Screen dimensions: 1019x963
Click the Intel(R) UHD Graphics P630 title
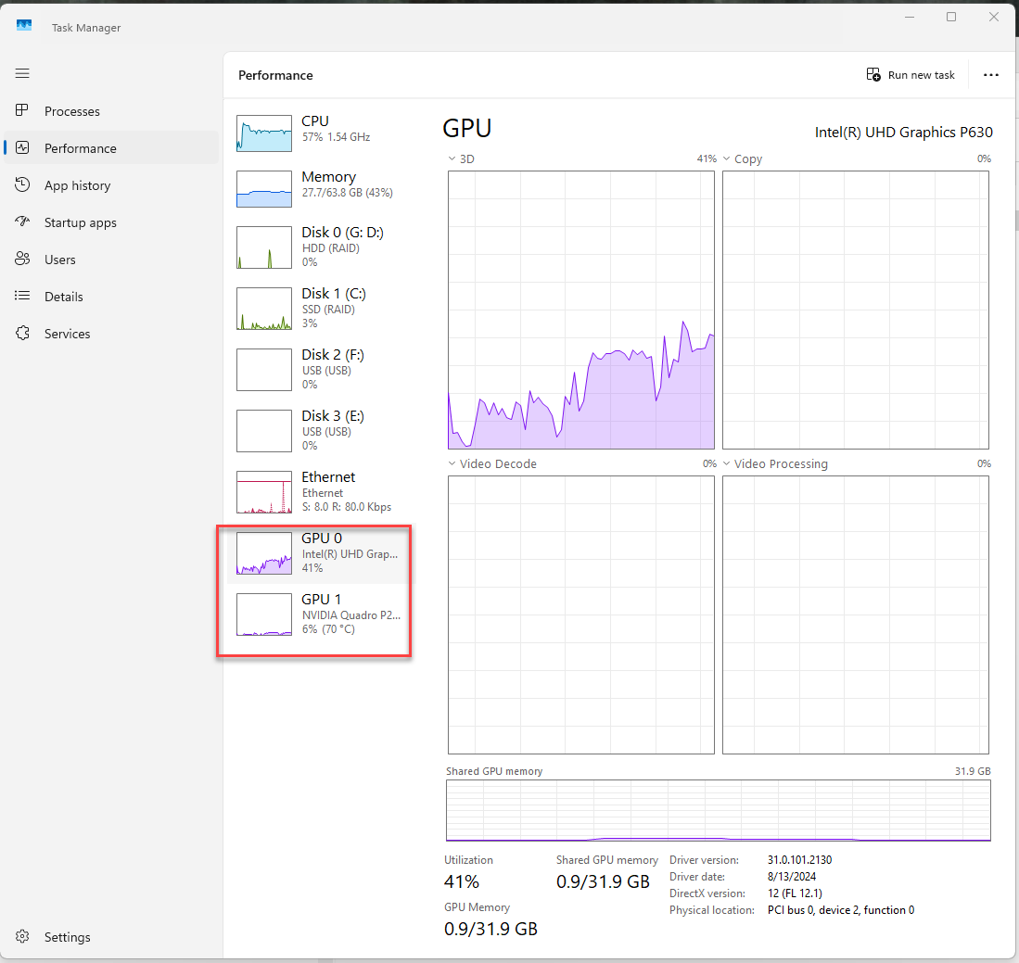point(903,132)
